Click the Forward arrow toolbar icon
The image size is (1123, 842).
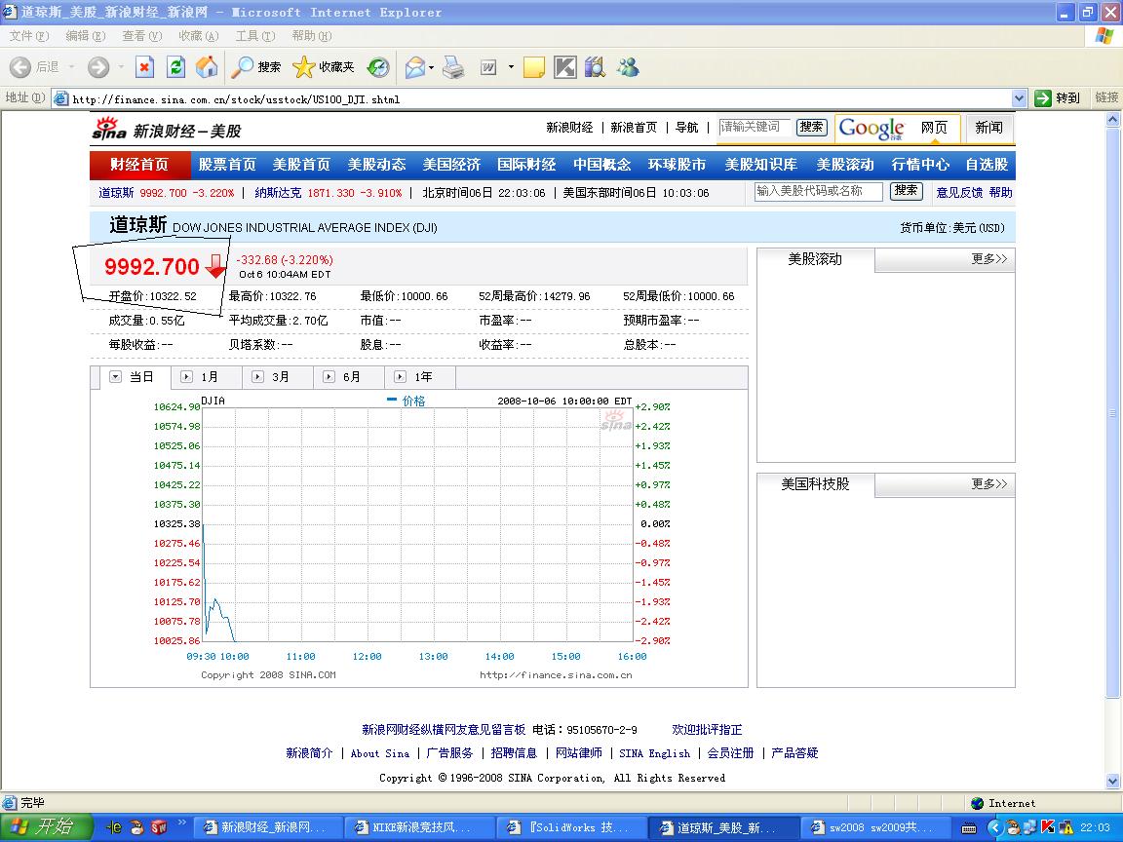(x=98, y=67)
